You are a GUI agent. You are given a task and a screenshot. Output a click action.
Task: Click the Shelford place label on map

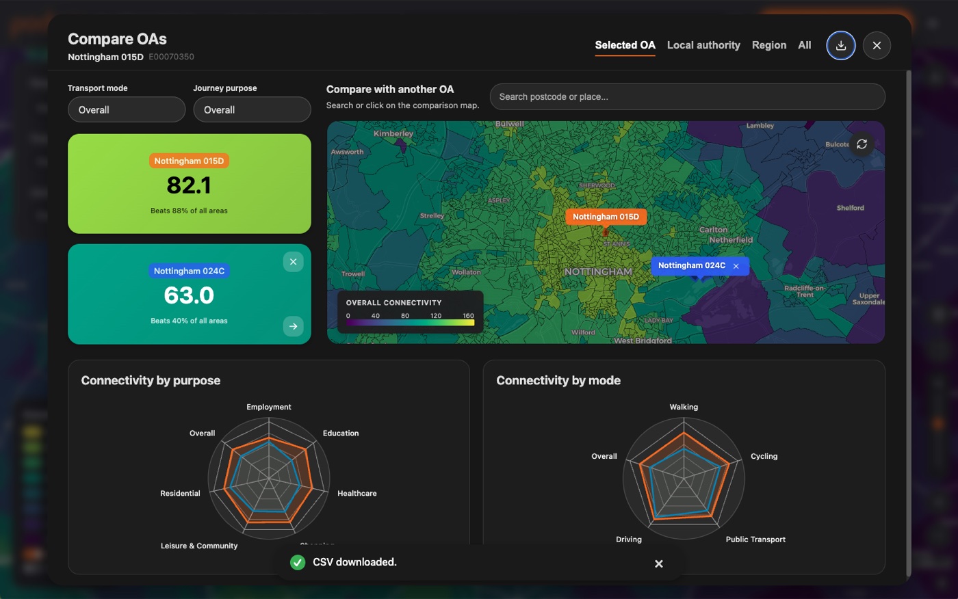pyautogui.click(x=851, y=208)
